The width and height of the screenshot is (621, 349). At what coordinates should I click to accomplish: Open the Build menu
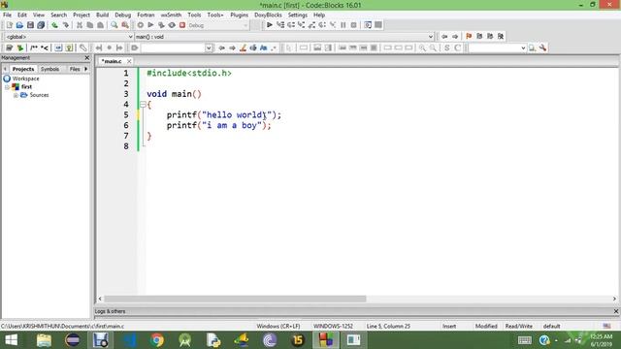pyautogui.click(x=102, y=15)
